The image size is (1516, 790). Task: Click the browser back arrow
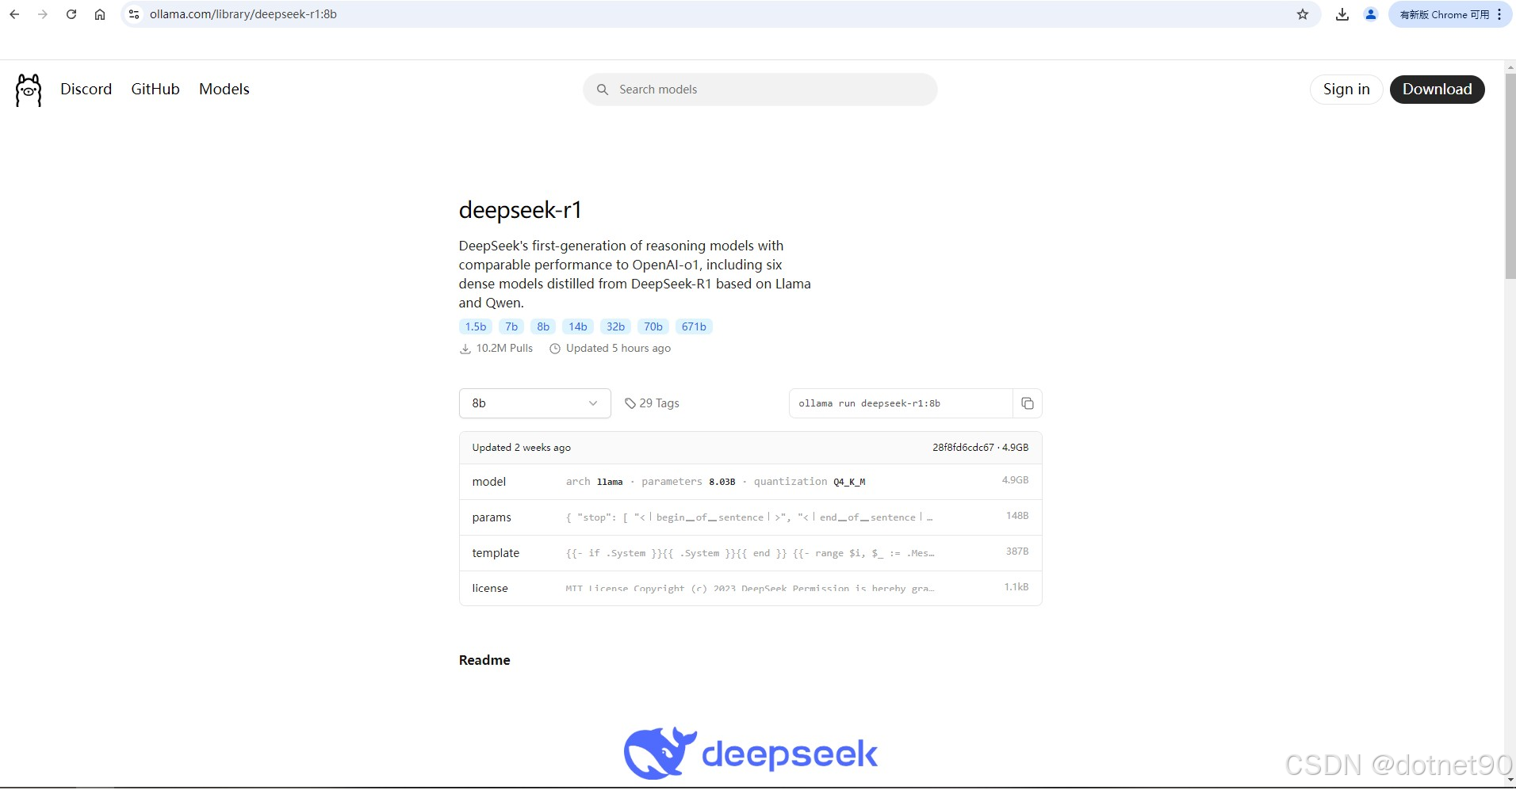(x=14, y=14)
